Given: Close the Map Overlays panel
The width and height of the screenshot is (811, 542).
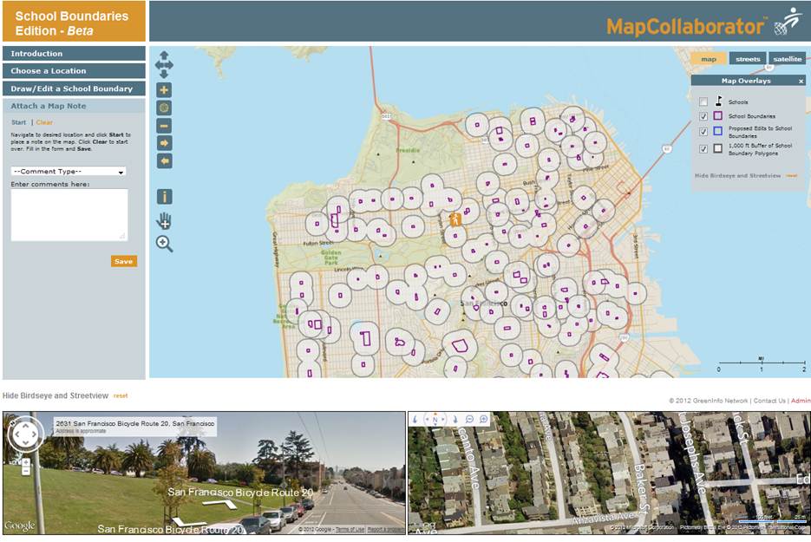Looking at the screenshot, I should [801, 81].
